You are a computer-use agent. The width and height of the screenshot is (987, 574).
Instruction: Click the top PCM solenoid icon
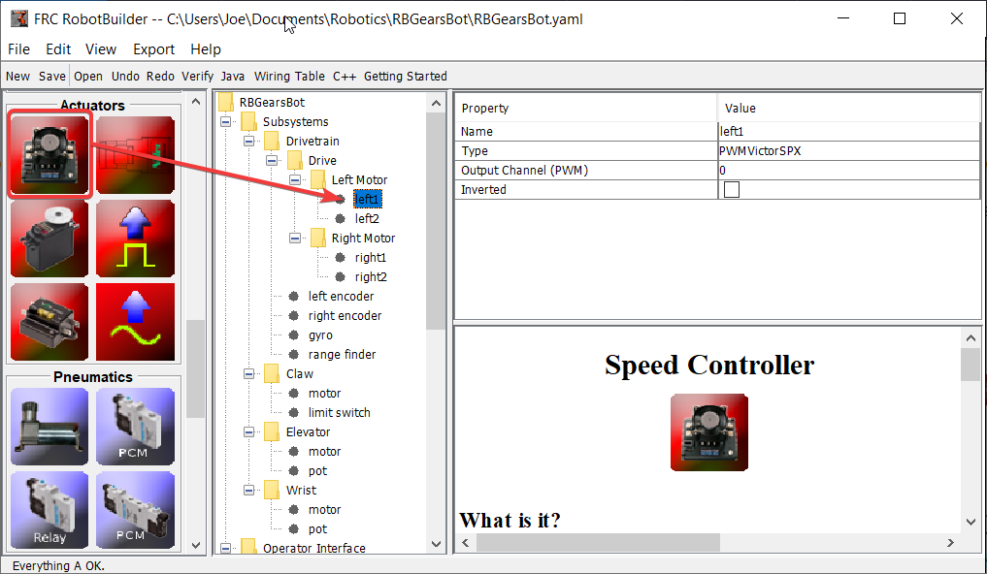pos(135,427)
